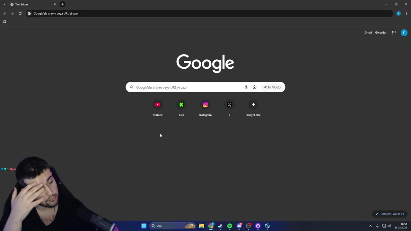Start voice search with microphone icon

click(x=246, y=87)
